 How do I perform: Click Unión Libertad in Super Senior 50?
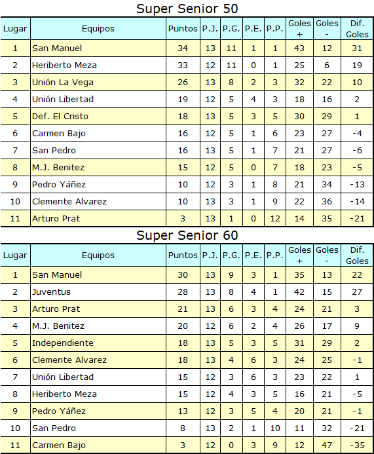tap(63, 100)
